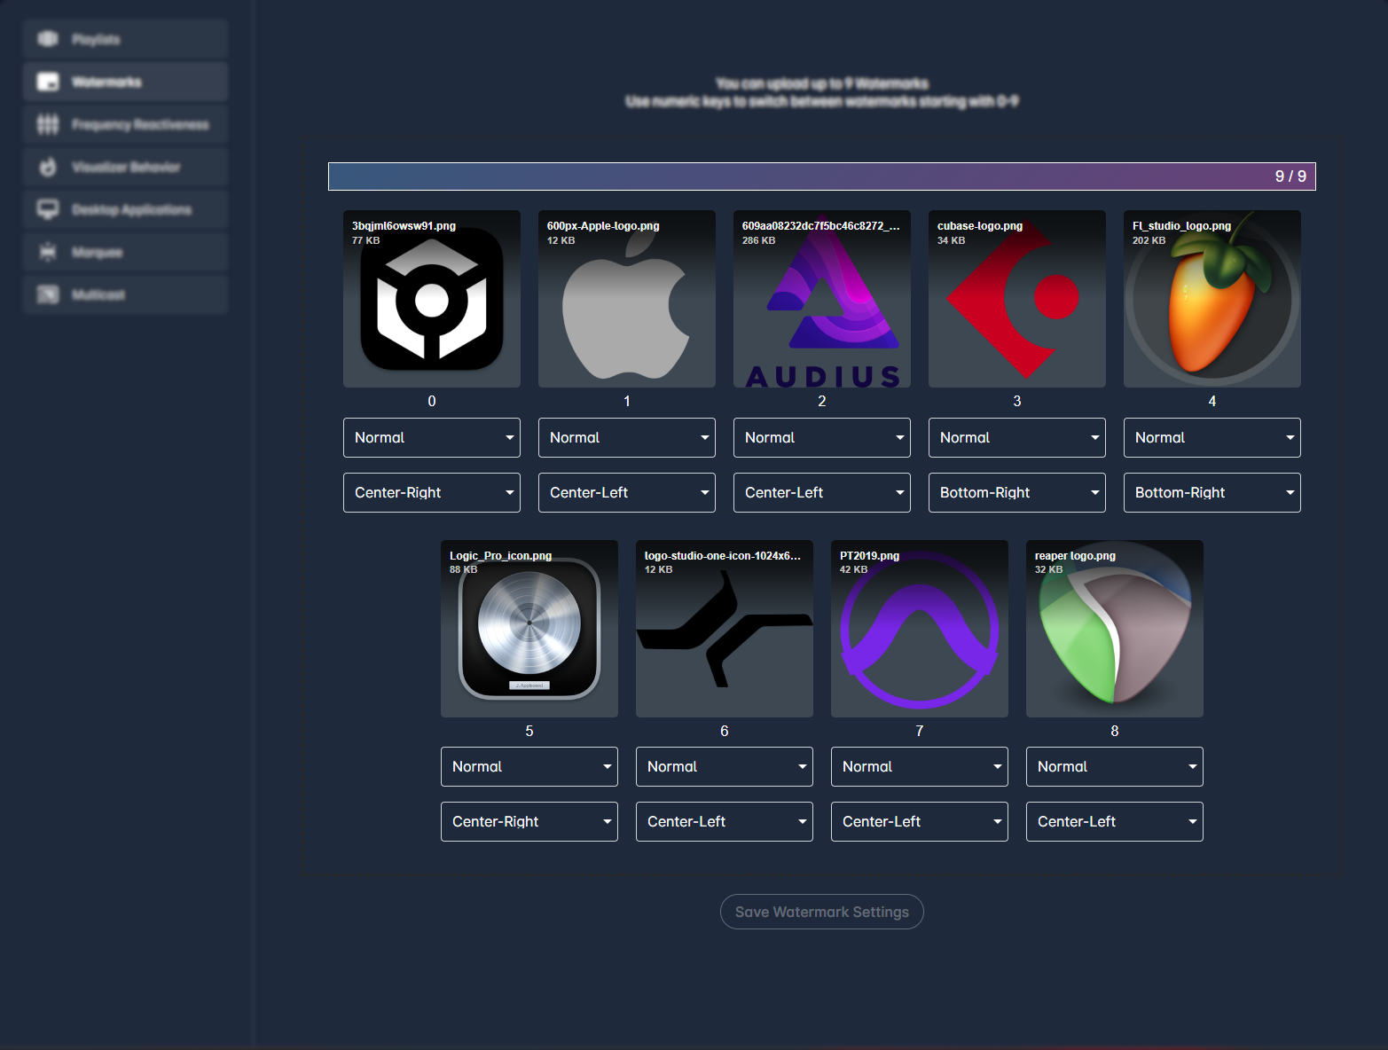Select the FL Studio logo watermark thumbnail
The height and width of the screenshot is (1050, 1388).
(x=1212, y=299)
